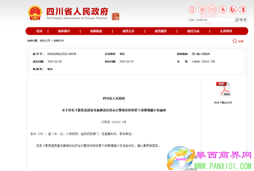Select 走进四川 in the red navbar

tap(226, 31)
